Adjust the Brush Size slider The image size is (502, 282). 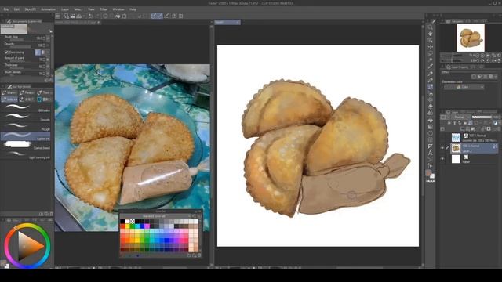17,40
